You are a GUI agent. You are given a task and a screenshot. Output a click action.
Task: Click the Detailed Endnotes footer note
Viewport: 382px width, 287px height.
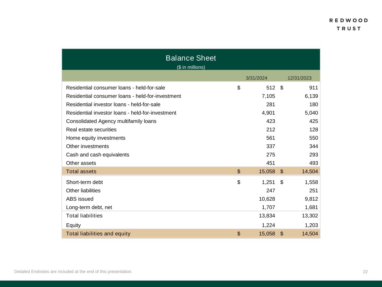(73, 272)
